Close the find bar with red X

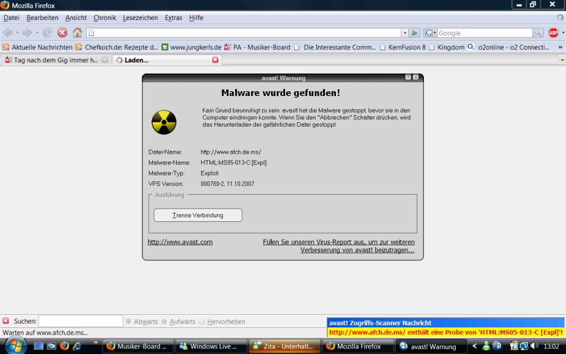(x=6, y=321)
